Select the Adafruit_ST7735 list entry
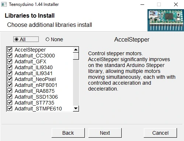 (34, 103)
